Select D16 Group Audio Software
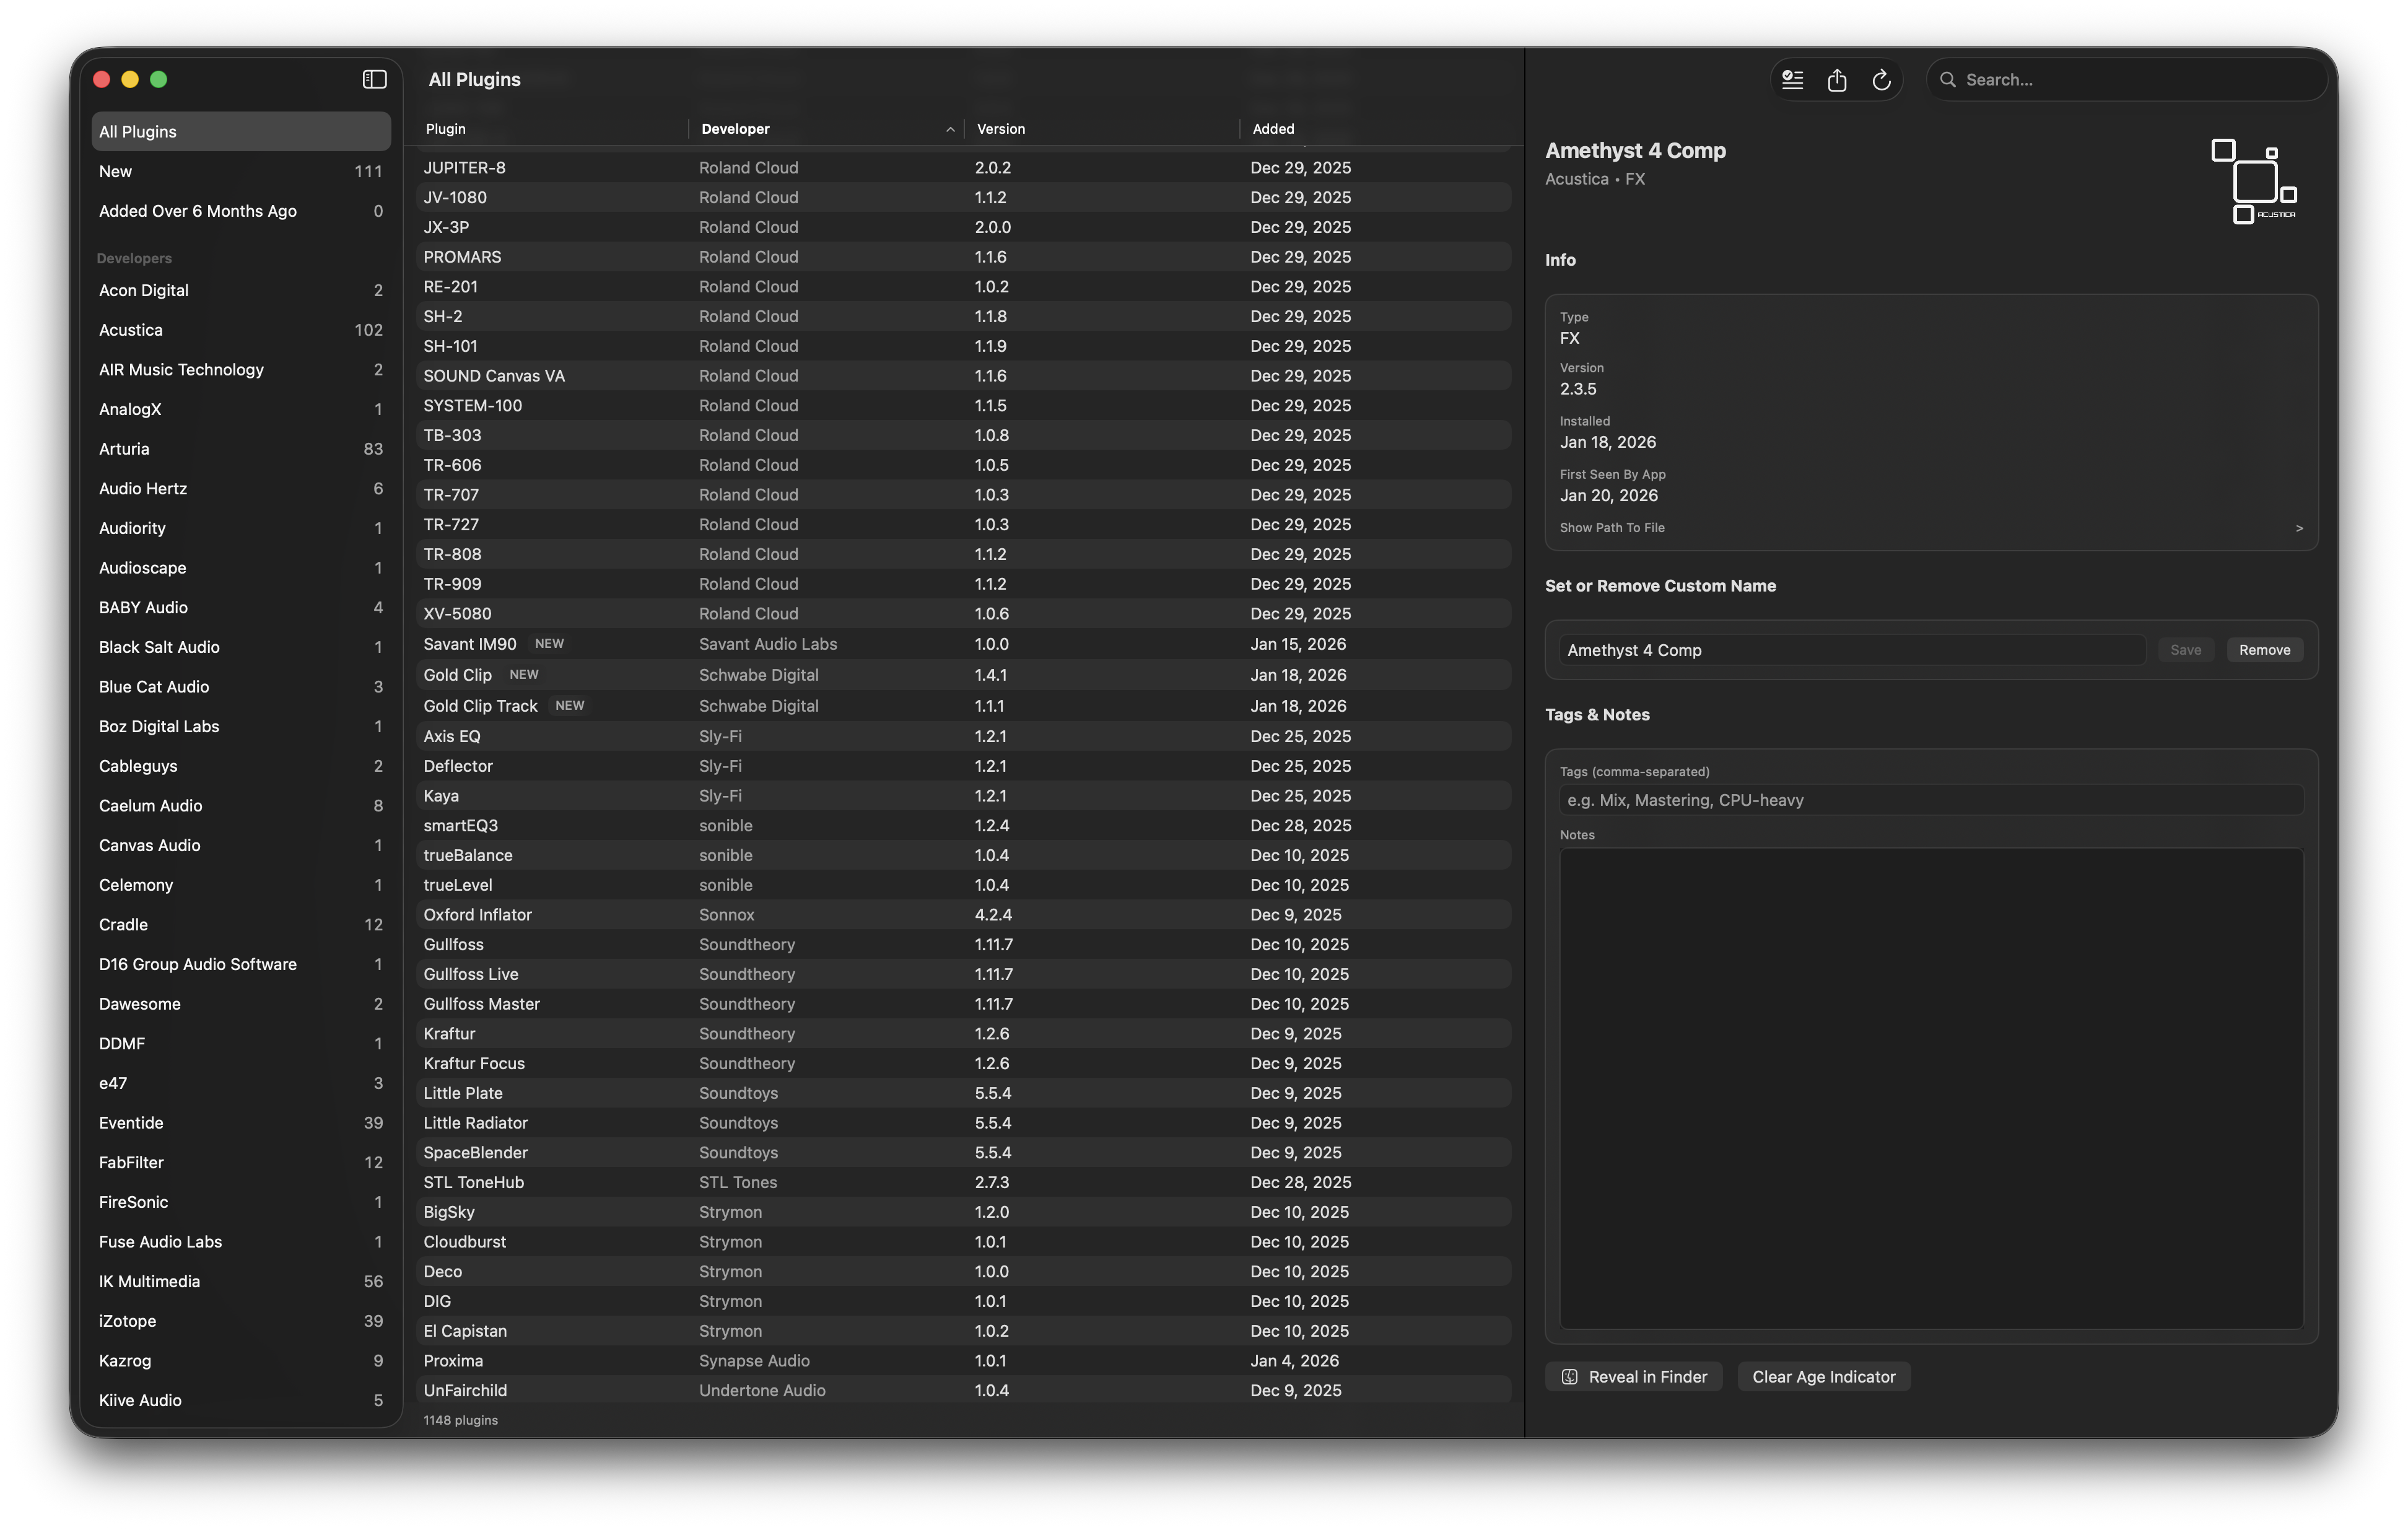The width and height of the screenshot is (2408, 1530). coord(241,964)
